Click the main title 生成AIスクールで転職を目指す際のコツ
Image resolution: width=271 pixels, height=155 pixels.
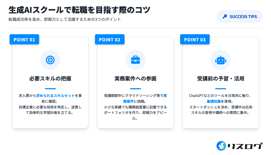point(79,10)
